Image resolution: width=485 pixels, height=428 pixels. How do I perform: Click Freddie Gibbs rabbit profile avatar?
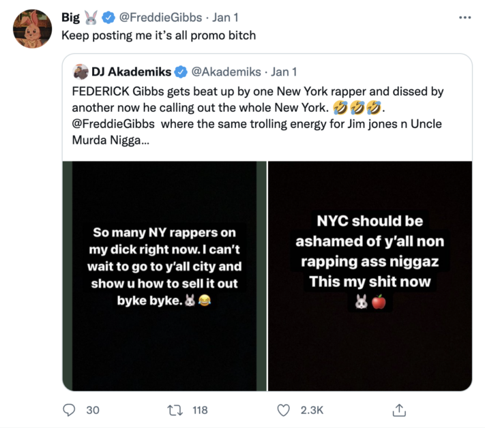click(33, 29)
